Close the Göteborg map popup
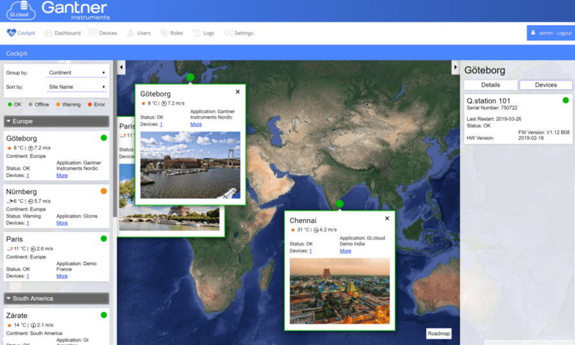 click(x=238, y=92)
